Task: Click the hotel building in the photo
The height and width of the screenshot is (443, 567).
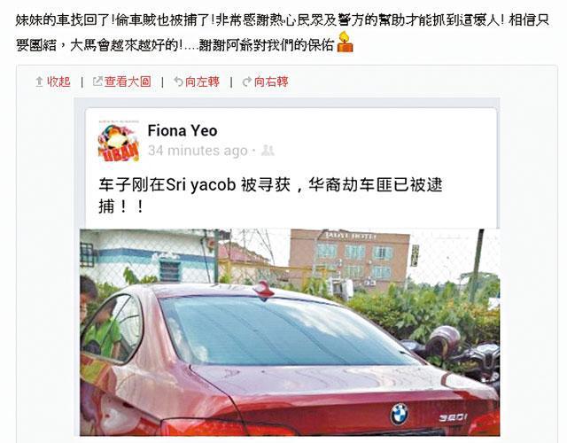Action: (x=349, y=260)
